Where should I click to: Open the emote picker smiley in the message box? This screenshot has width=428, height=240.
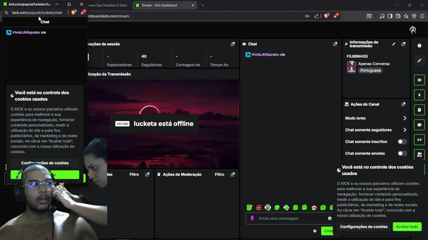click(330, 218)
